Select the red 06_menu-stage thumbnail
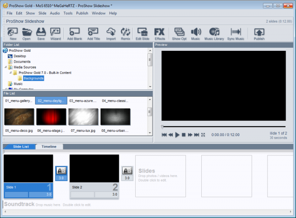This screenshot has height=218, width=296. coord(51,117)
